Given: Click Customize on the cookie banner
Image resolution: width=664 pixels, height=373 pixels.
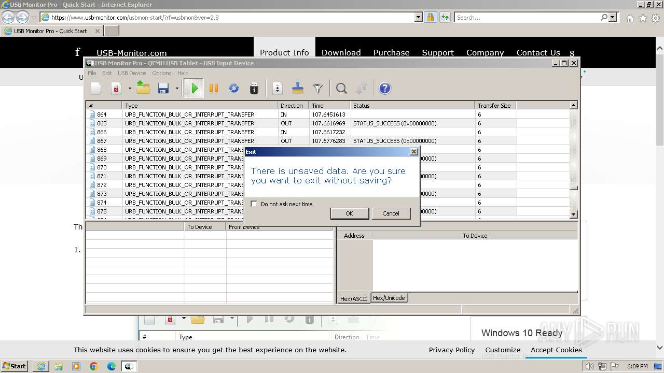Looking at the screenshot, I should pyautogui.click(x=503, y=350).
